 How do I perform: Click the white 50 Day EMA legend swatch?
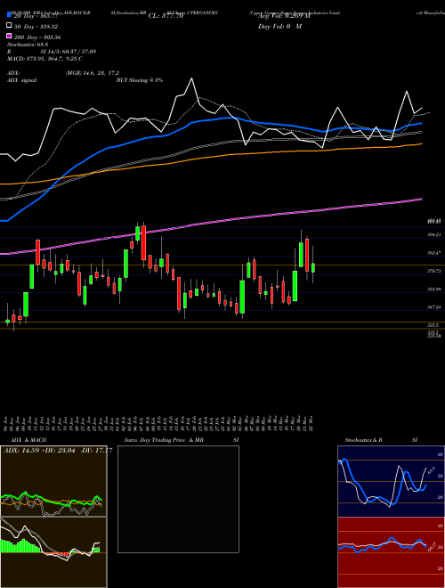coord(9,26)
